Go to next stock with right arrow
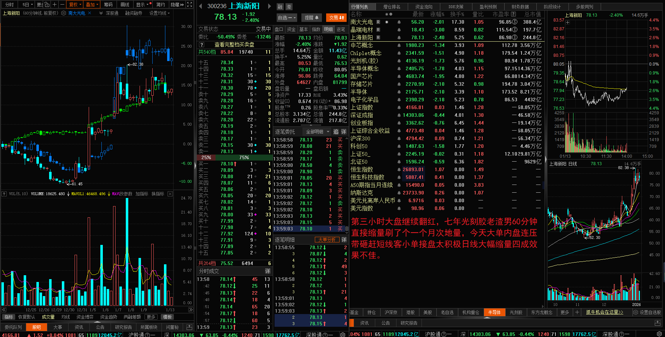Image resolution: width=665 pixels, height=337 pixels. click(269, 6)
